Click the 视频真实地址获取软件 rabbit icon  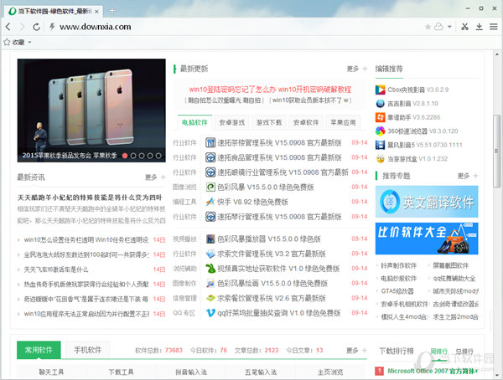click(x=210, y=269)
